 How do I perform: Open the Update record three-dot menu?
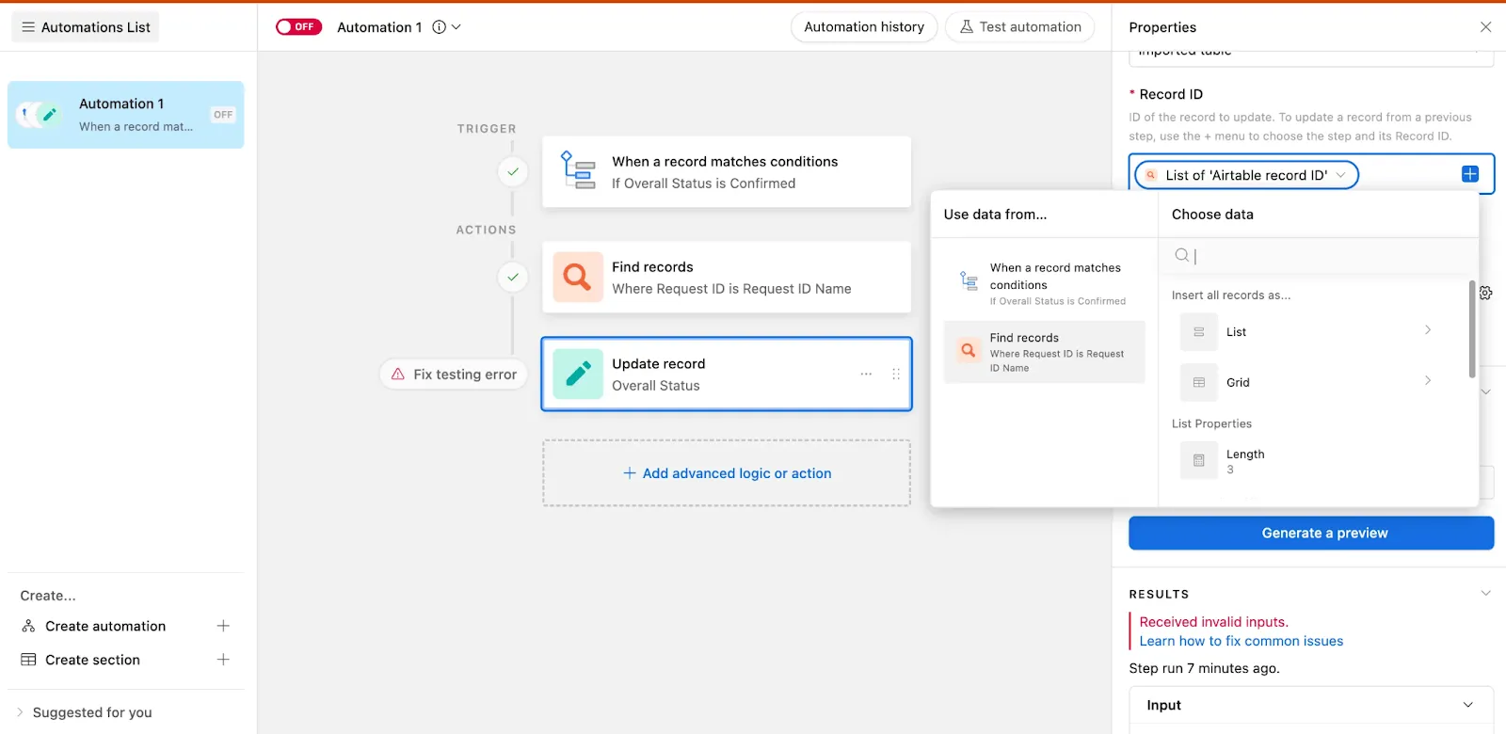pyautogui.click(x=866, y=375)
